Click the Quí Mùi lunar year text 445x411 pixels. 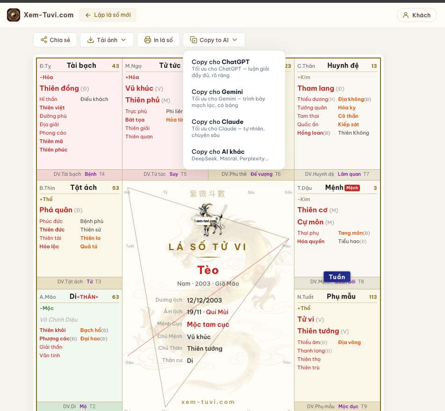tap(217, 312)
